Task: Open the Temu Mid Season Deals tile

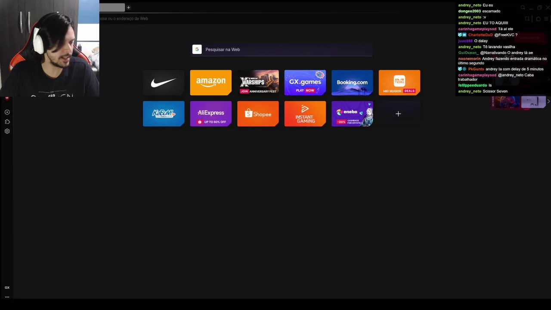Action: coord(399,82)
